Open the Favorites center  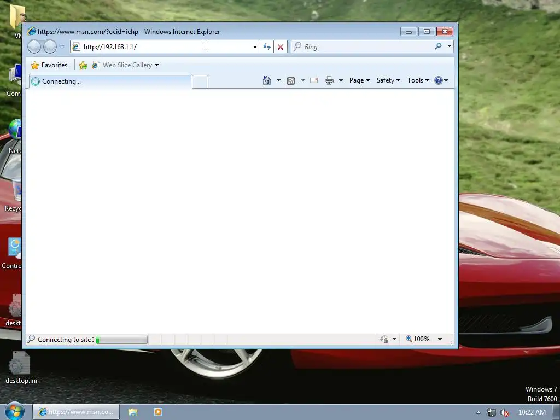tap(49, 65)
